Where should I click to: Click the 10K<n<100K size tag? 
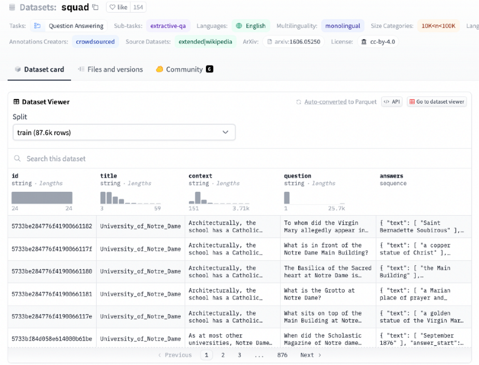click(438, 26)
